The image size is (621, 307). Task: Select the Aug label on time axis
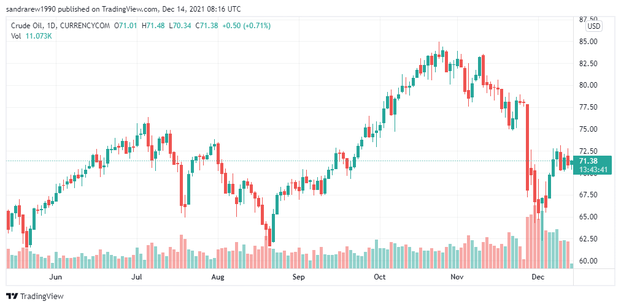click(218, 276)
